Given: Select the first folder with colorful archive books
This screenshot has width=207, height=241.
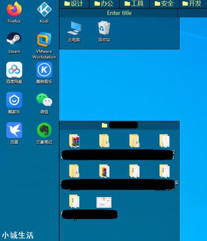Looking at the screenshot, I should point(74,141).
